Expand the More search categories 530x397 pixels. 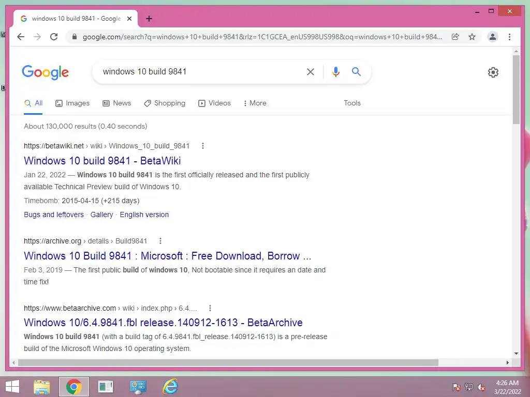[255, 103]
